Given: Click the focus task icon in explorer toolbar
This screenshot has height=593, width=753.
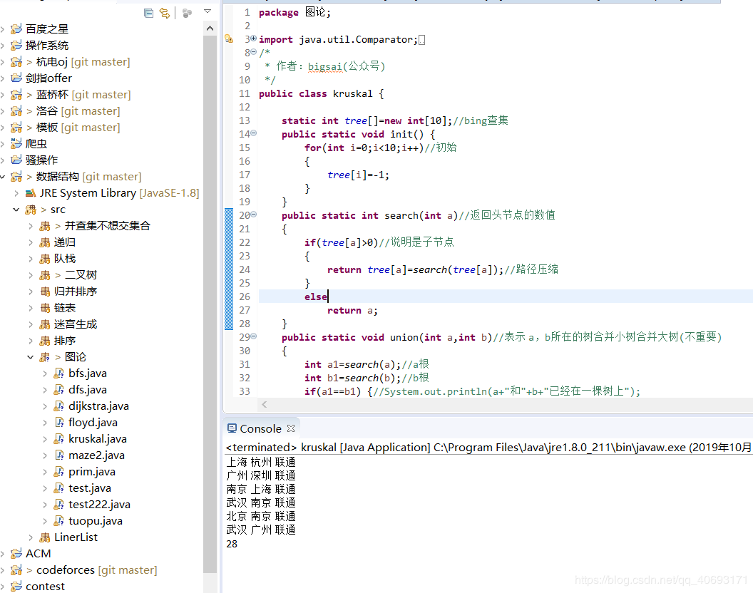Looking at the screenshot, I should click(x=188, y=13).
